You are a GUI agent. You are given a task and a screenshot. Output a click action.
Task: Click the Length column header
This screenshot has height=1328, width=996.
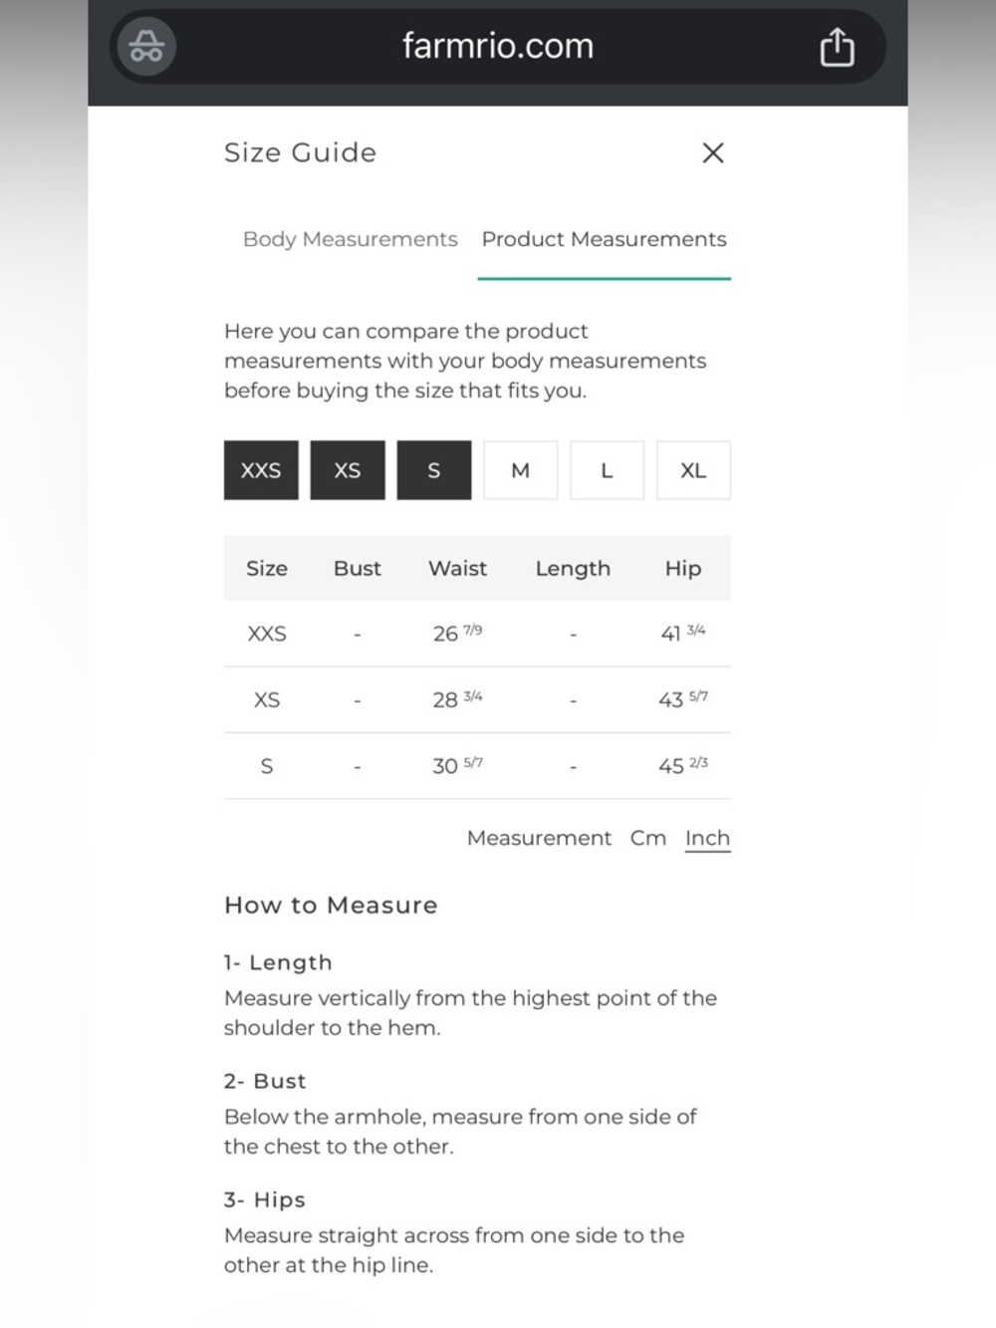click(x=573, y=568)
